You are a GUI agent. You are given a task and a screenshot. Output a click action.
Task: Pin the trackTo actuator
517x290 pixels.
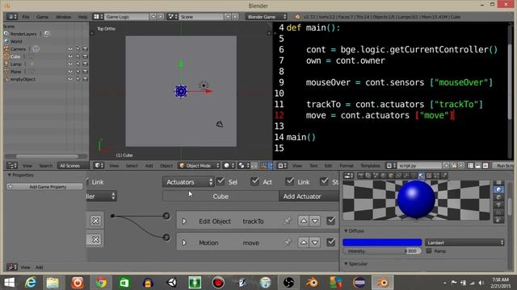(288, 222)
